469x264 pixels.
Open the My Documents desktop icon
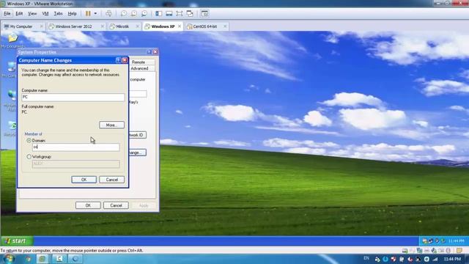click(12, 41)
